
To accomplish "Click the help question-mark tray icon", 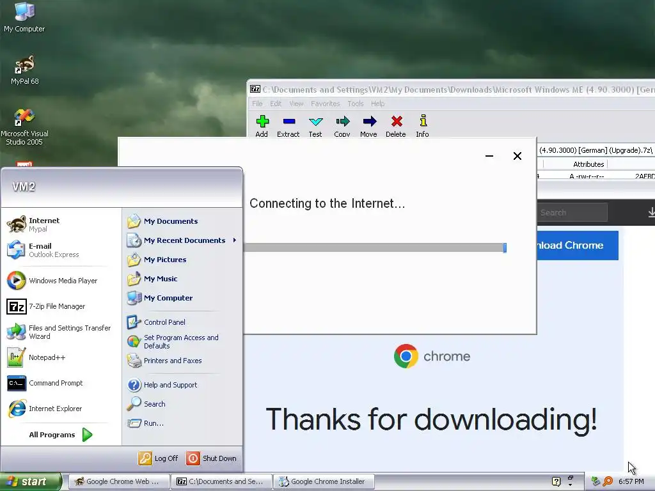I will pyautogui.click(x=556, y=481).
